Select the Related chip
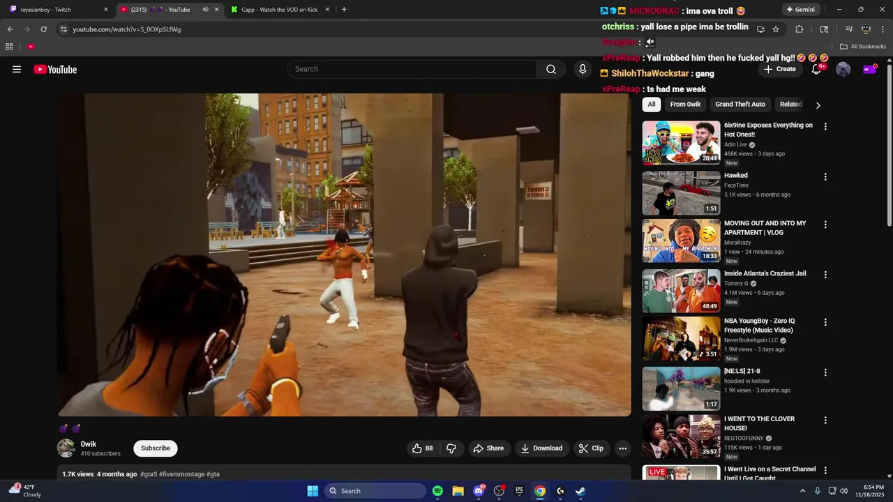 [790, 105]
